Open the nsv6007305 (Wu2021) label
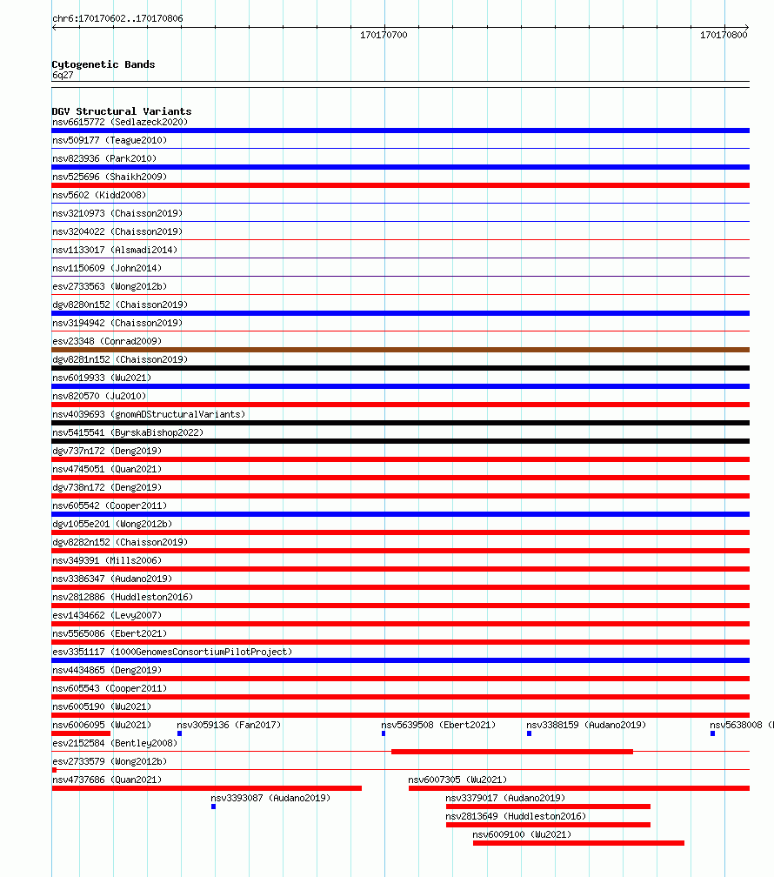 (457, 780)
